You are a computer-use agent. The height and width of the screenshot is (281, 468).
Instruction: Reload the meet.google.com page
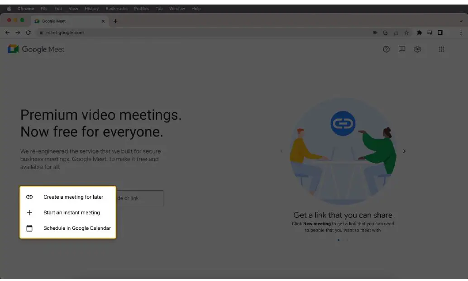point(29,33)
